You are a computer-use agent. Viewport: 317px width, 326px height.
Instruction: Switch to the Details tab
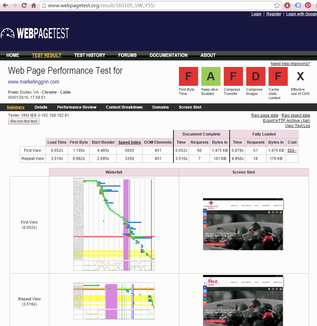point(41,107)
